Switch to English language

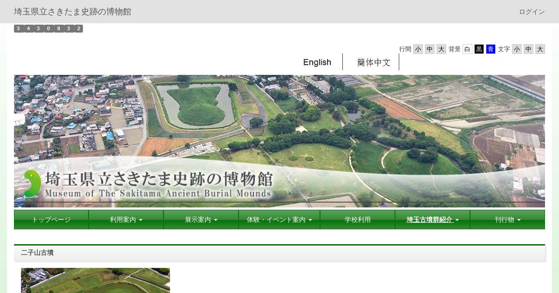pyautogui.click(x=317, y=62)
